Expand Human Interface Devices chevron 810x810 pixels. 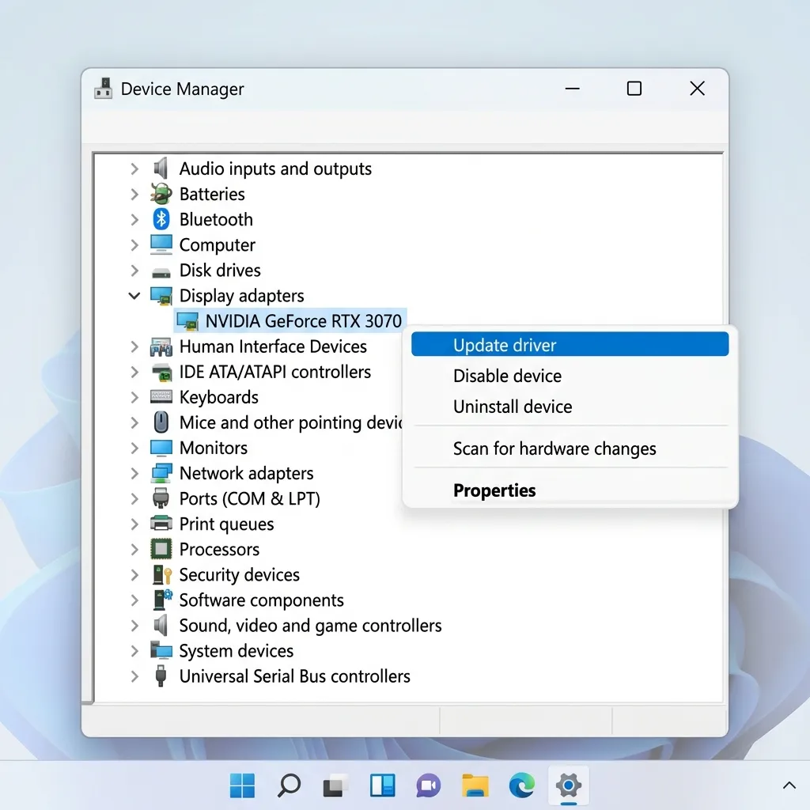pos(134,346)
